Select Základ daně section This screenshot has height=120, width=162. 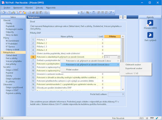(x=11, y=55)
